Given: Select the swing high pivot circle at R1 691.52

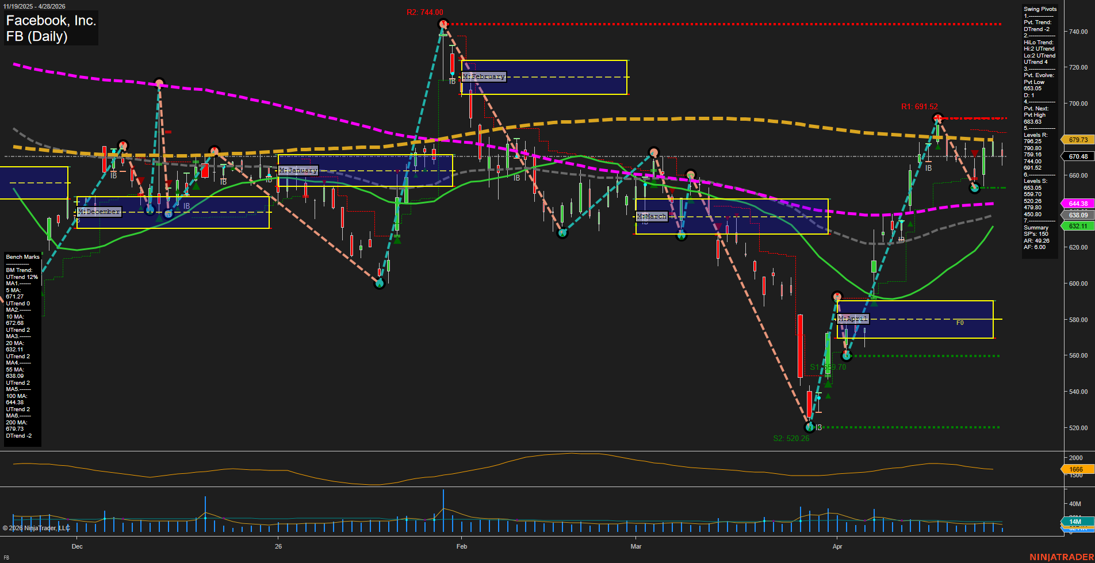Looking at the screenshot, I should tap(938, 119).
